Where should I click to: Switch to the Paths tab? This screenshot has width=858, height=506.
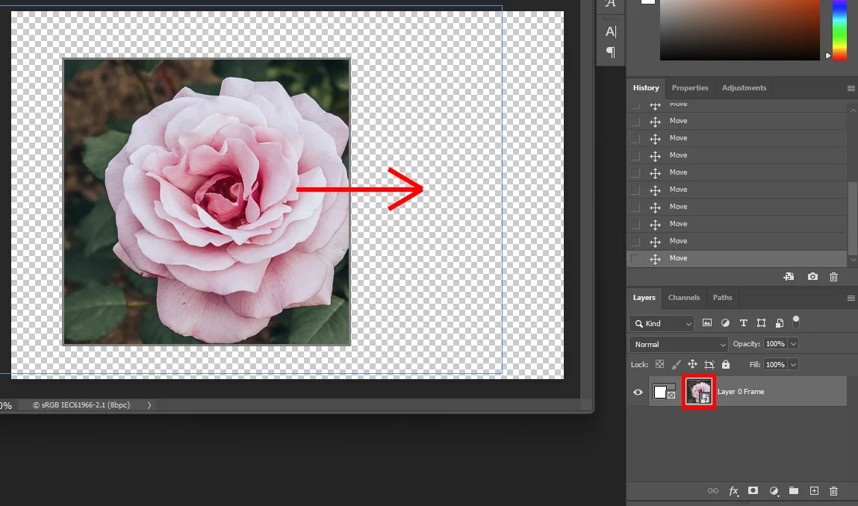pyautogui.click(x=722, y=298)
